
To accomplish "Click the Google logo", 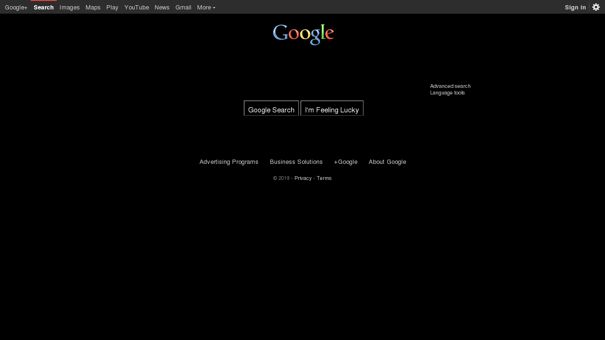I will coord(303,34).
